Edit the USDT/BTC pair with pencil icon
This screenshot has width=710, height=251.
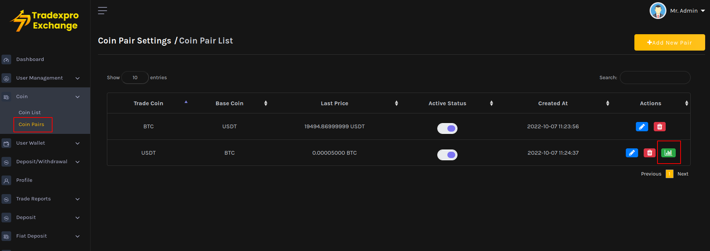tap(632, 153)
